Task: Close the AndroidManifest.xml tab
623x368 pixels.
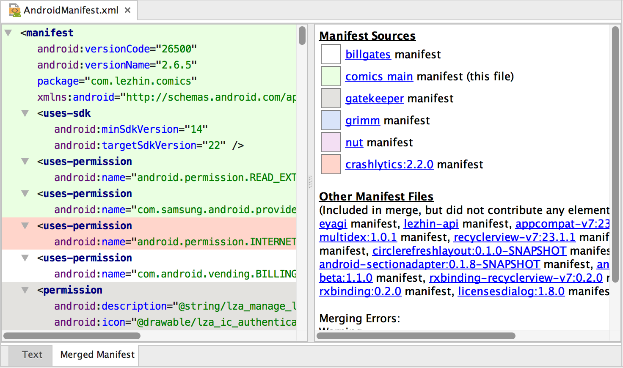Action: click(127, 10)
